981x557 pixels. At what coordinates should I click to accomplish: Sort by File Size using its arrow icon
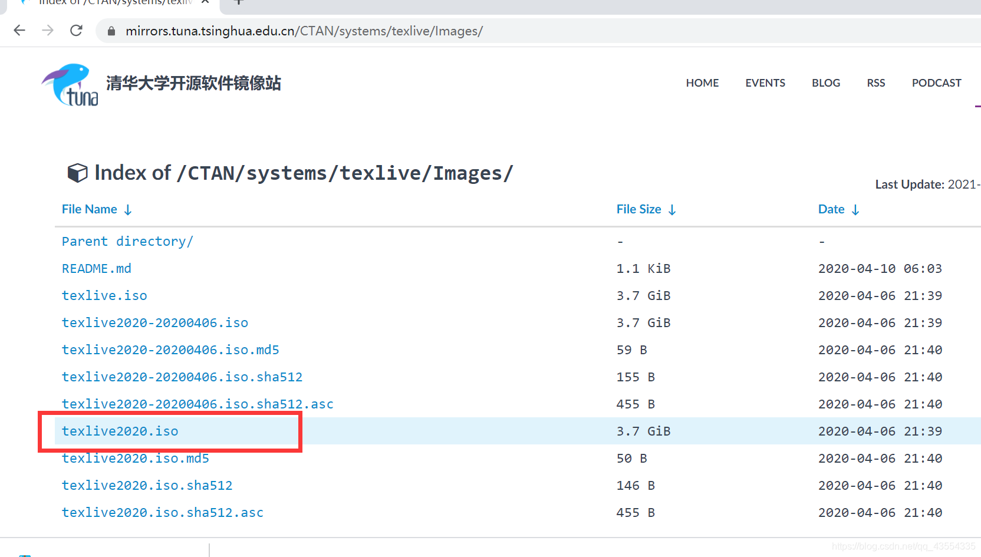pyautogui.click(x=672, y=210)
